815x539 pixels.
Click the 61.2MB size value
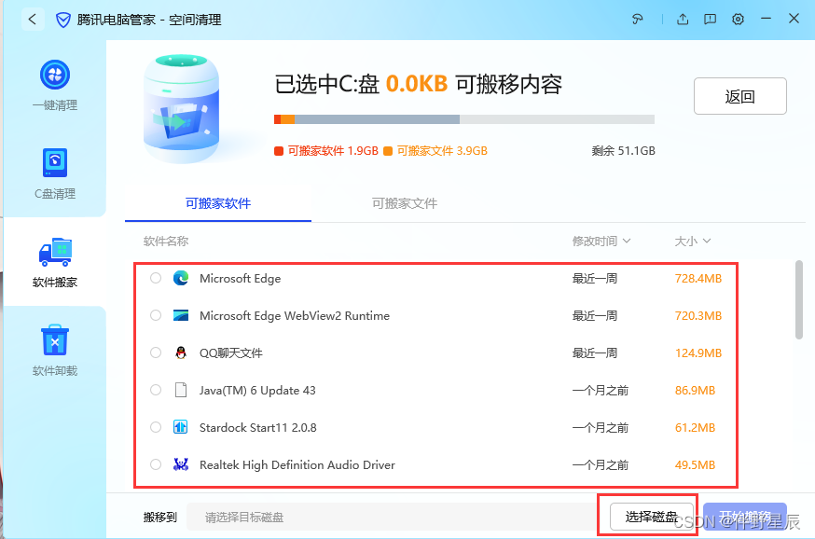(x=696, y=428)
